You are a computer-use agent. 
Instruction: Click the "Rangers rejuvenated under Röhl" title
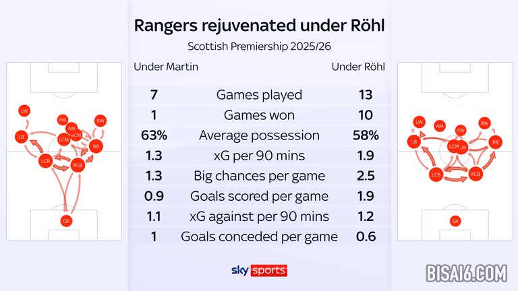(x=259, y=26)
